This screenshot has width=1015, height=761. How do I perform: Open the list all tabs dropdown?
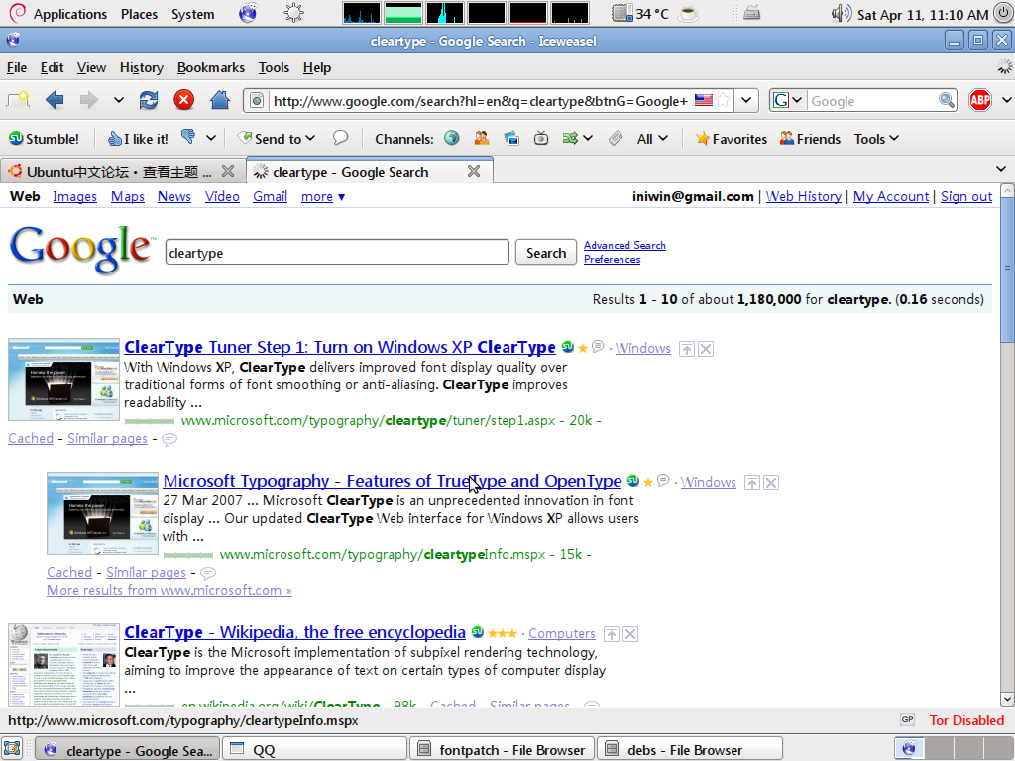point(1001,169)
